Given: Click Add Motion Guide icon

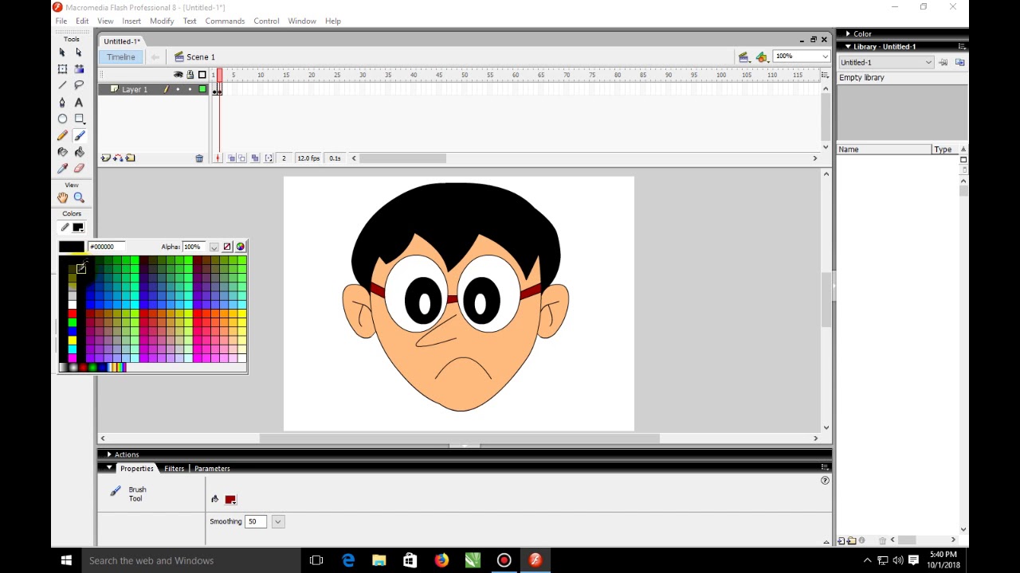Looking at the screenshot, I should (118, 158).
